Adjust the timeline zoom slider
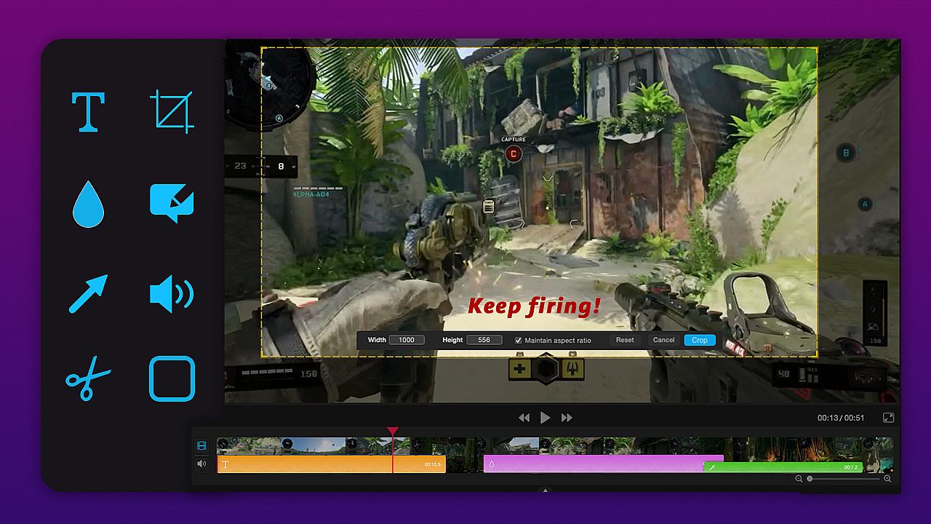The height and width of the screenshot is (524, 931). pos(844,479)
